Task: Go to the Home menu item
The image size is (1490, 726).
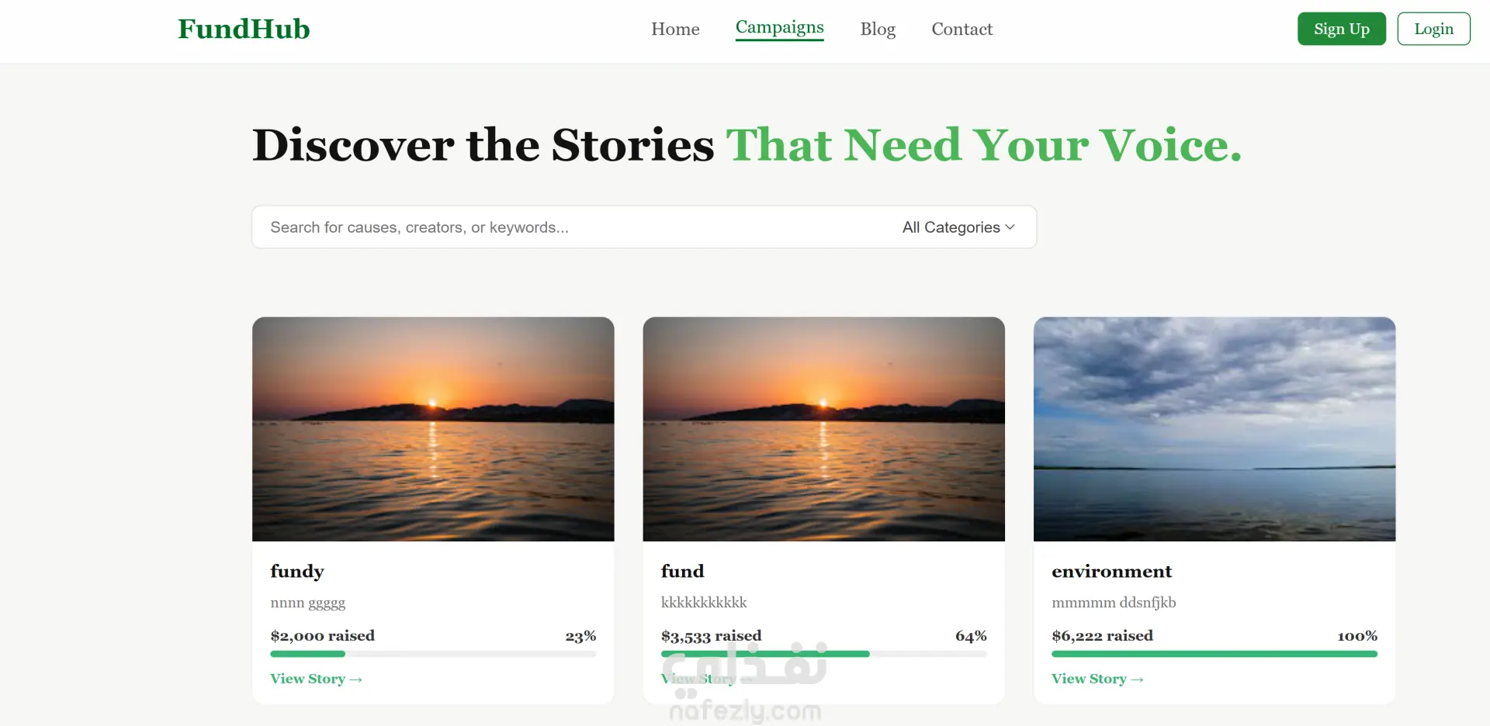Action: [675, 29]
